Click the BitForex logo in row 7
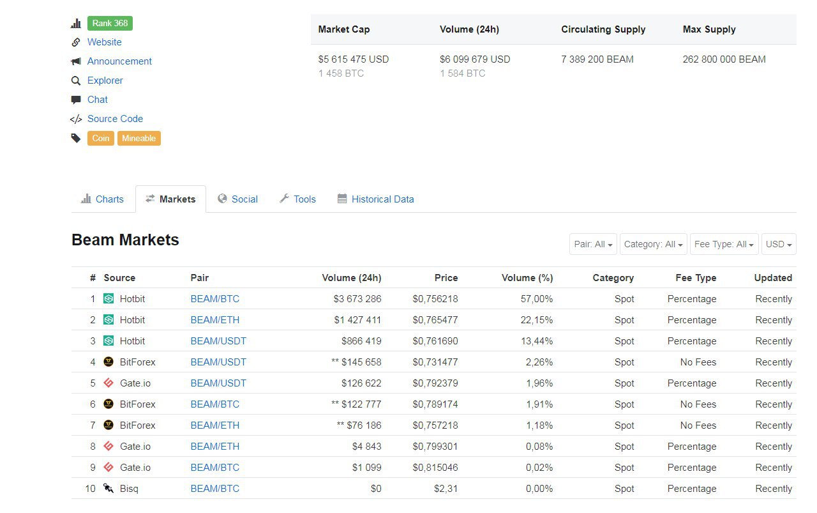Screen dimensions: 817x513 click(x=109, y=425)
